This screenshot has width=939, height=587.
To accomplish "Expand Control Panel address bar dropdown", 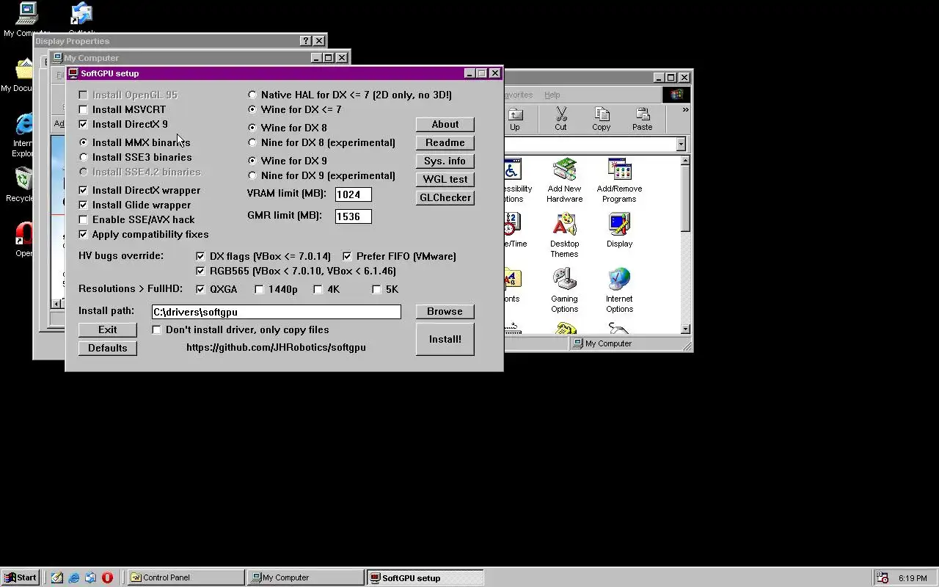I will coord(681,145).
